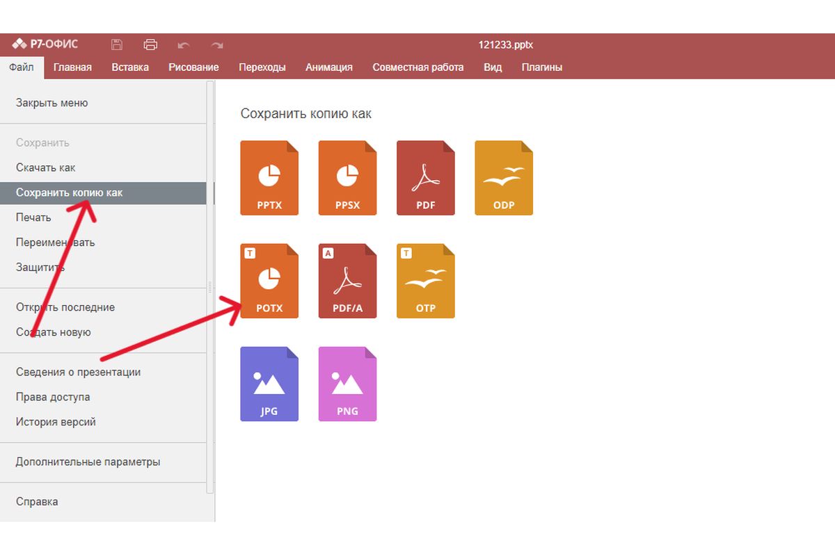This screenshot has width=835, height=556.
Task: Select the OTP template format
Action: [425, 281]
